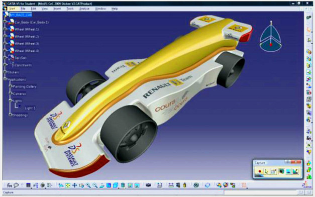
Task: Open the Tools menu
Action: pos(70,9)
